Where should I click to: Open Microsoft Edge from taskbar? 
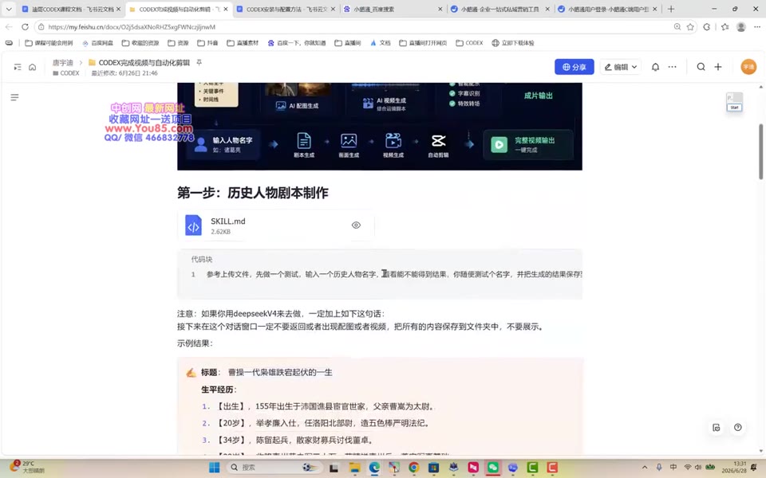[x=374, y=468]
